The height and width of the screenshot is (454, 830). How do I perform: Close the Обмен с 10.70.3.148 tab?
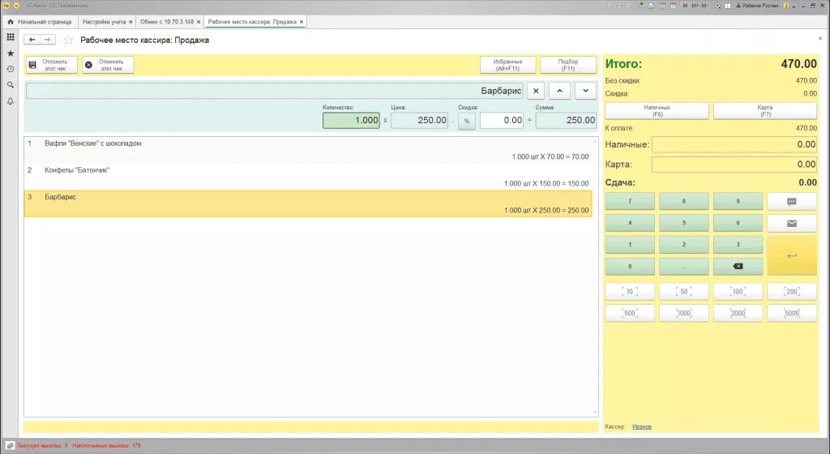point(199,22)
